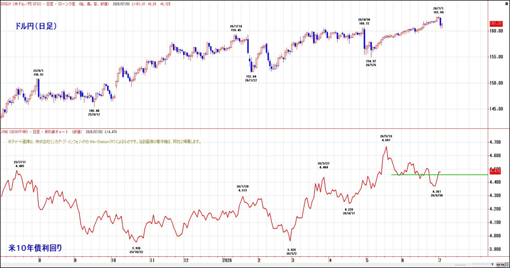Screen dimensions: 510x268
Task: Click the 145.44 low label dated 25/9/17
Action: 94,113
